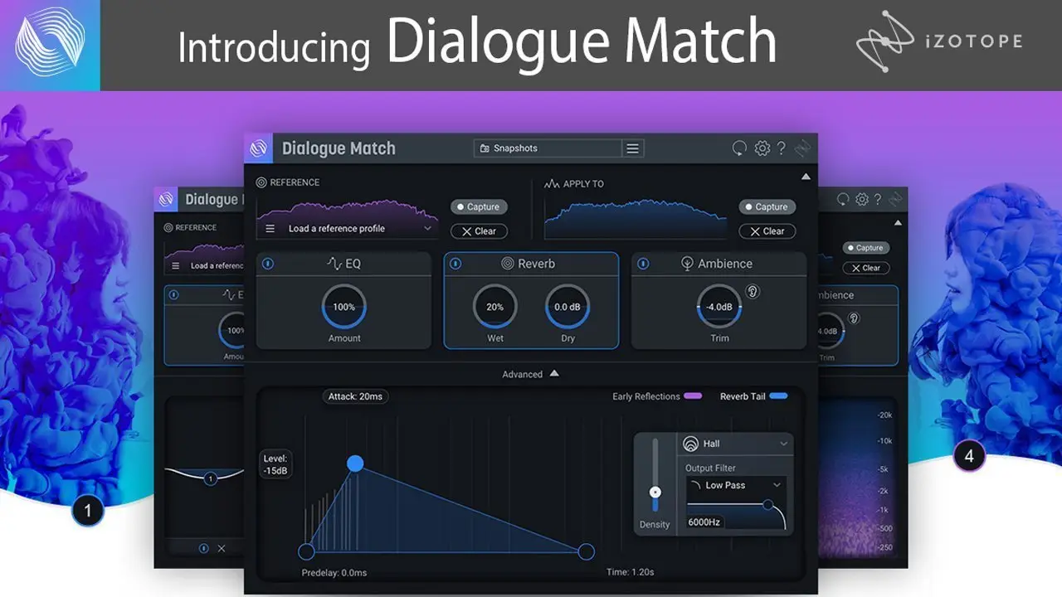The height and width of the screenshot is (597, 1062).
Task: Click the bypass icon in front window header
Action: pyautogui.click(x=802, y=148)
